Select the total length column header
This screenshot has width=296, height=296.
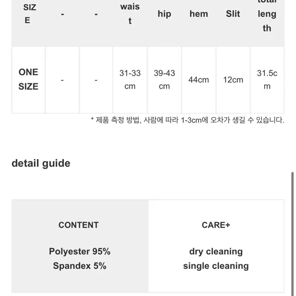tap(267, 15)
